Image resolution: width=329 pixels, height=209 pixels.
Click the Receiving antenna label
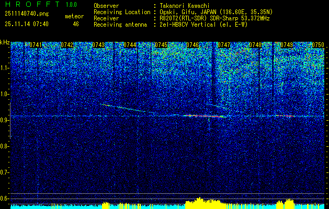[120, 25]
